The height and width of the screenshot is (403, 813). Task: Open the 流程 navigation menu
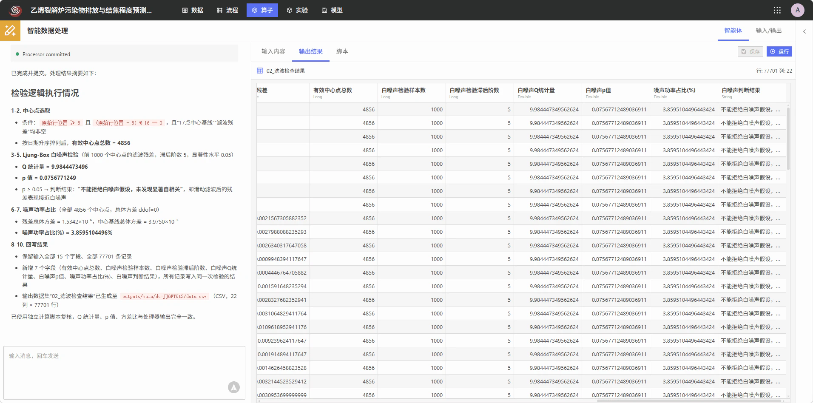coord(227,10)
